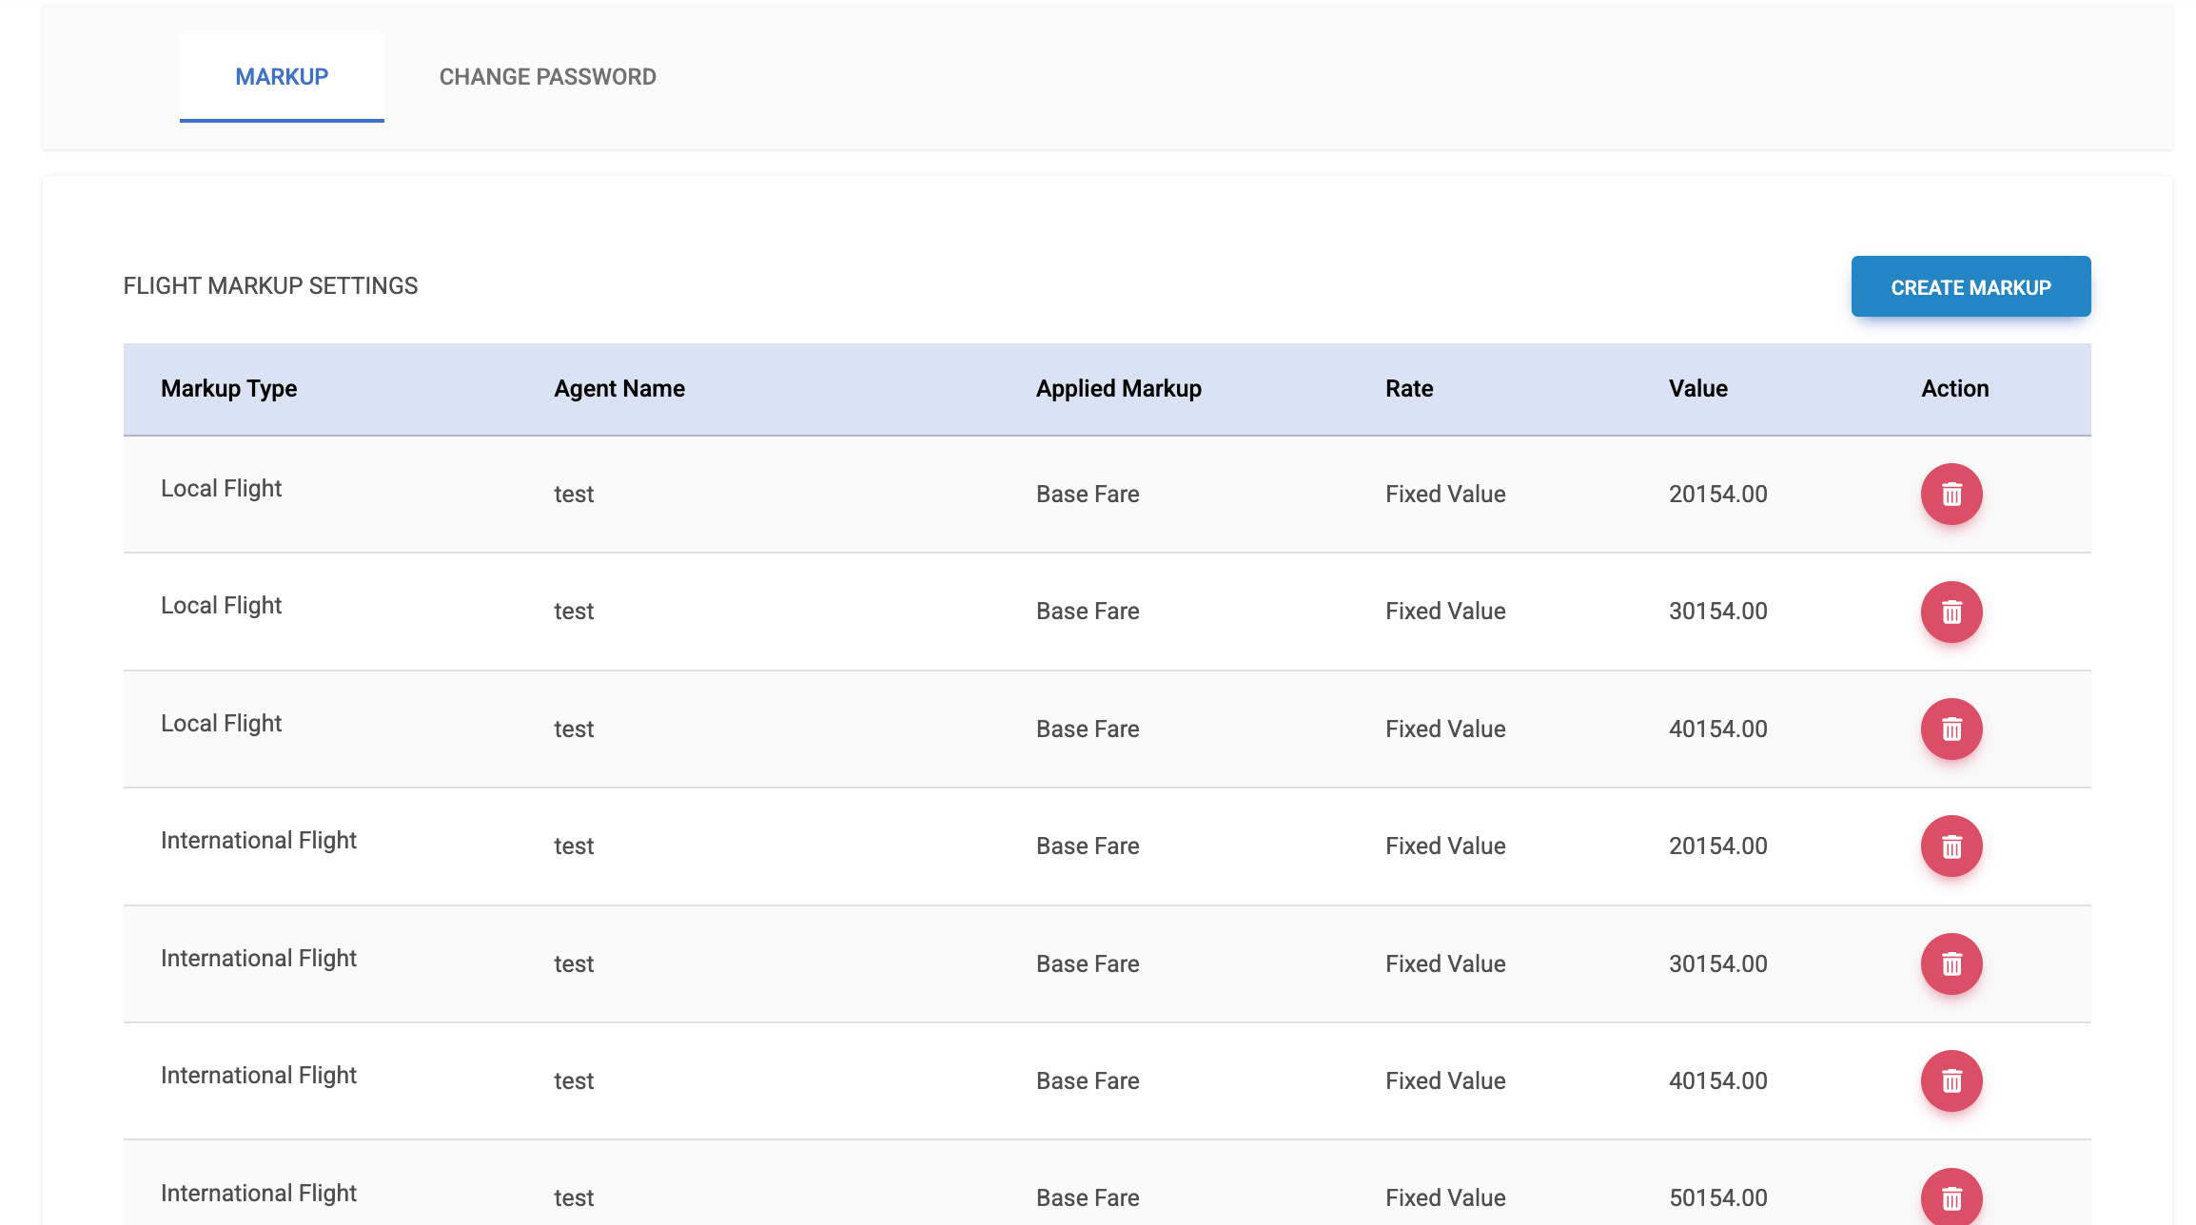The image size is (2196, 1225).
Task: Click the Flight Markup Settings heading
Action: (x=270, y=286)
